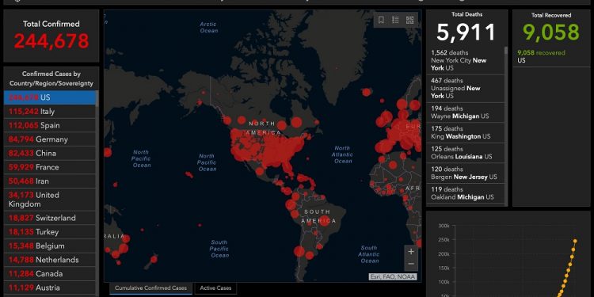Viewport: 594px width, 297px height.
Task: Zoom in with the map plus button
Action: [x=411, y=251]
